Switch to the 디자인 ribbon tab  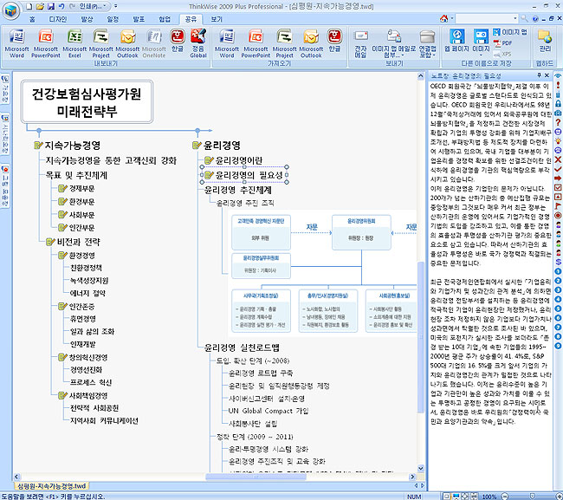tap(58, 19)
